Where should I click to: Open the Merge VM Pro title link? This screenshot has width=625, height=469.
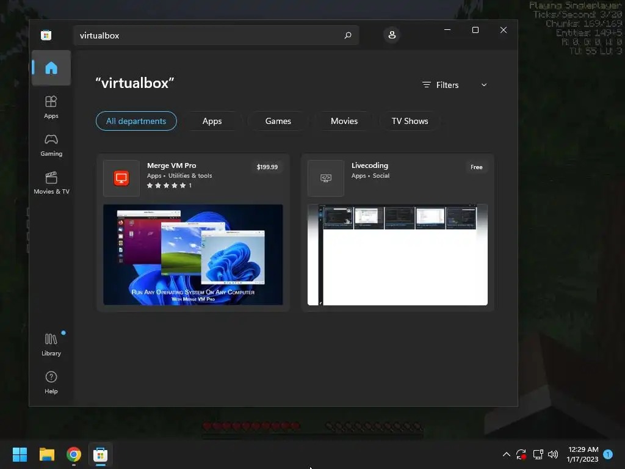[172, 165]
